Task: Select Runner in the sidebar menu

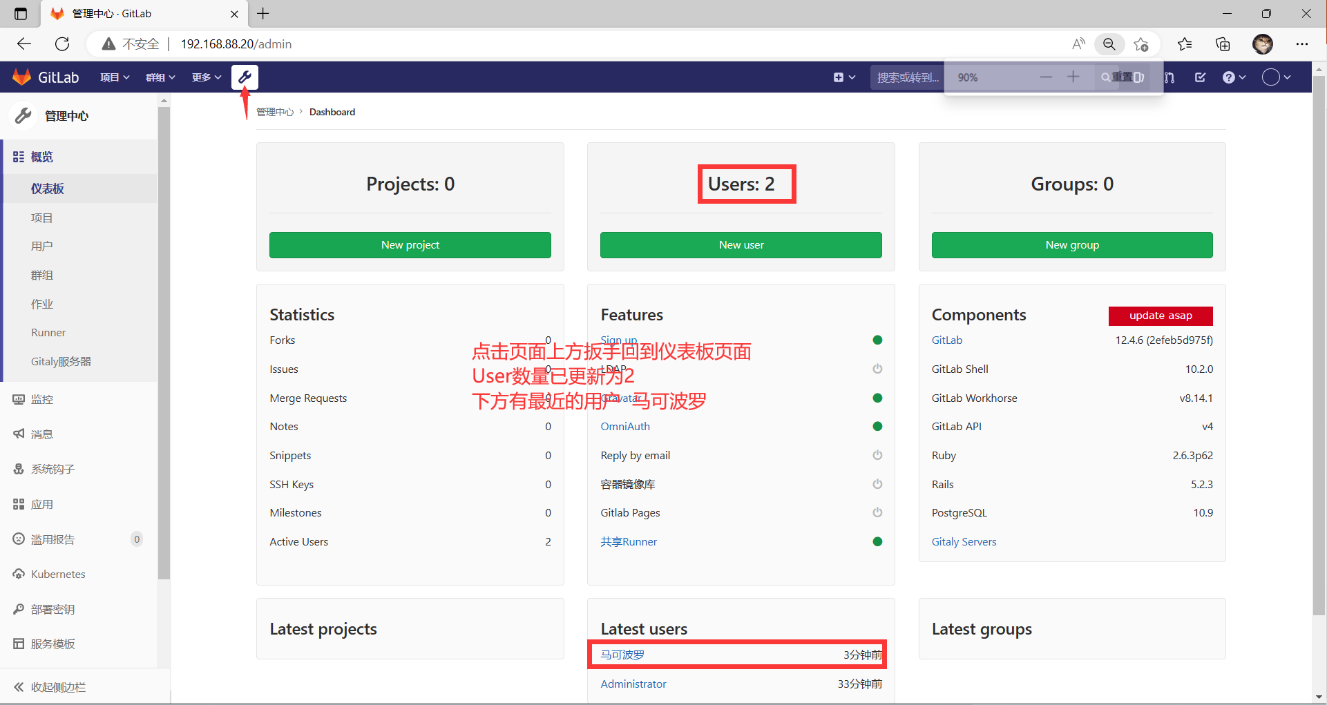Action: [x=48, y=332]
